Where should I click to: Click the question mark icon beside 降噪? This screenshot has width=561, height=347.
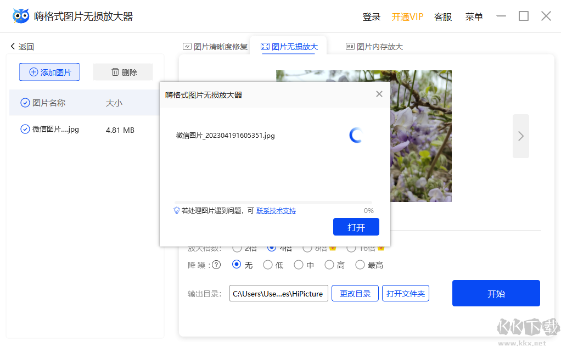[x=217, y=265]
